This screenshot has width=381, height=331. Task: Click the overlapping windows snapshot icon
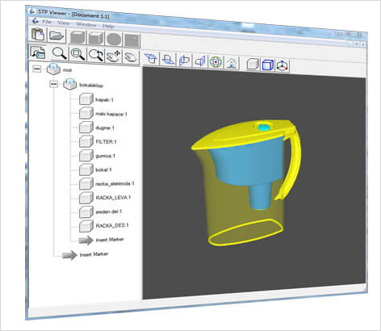38,52
